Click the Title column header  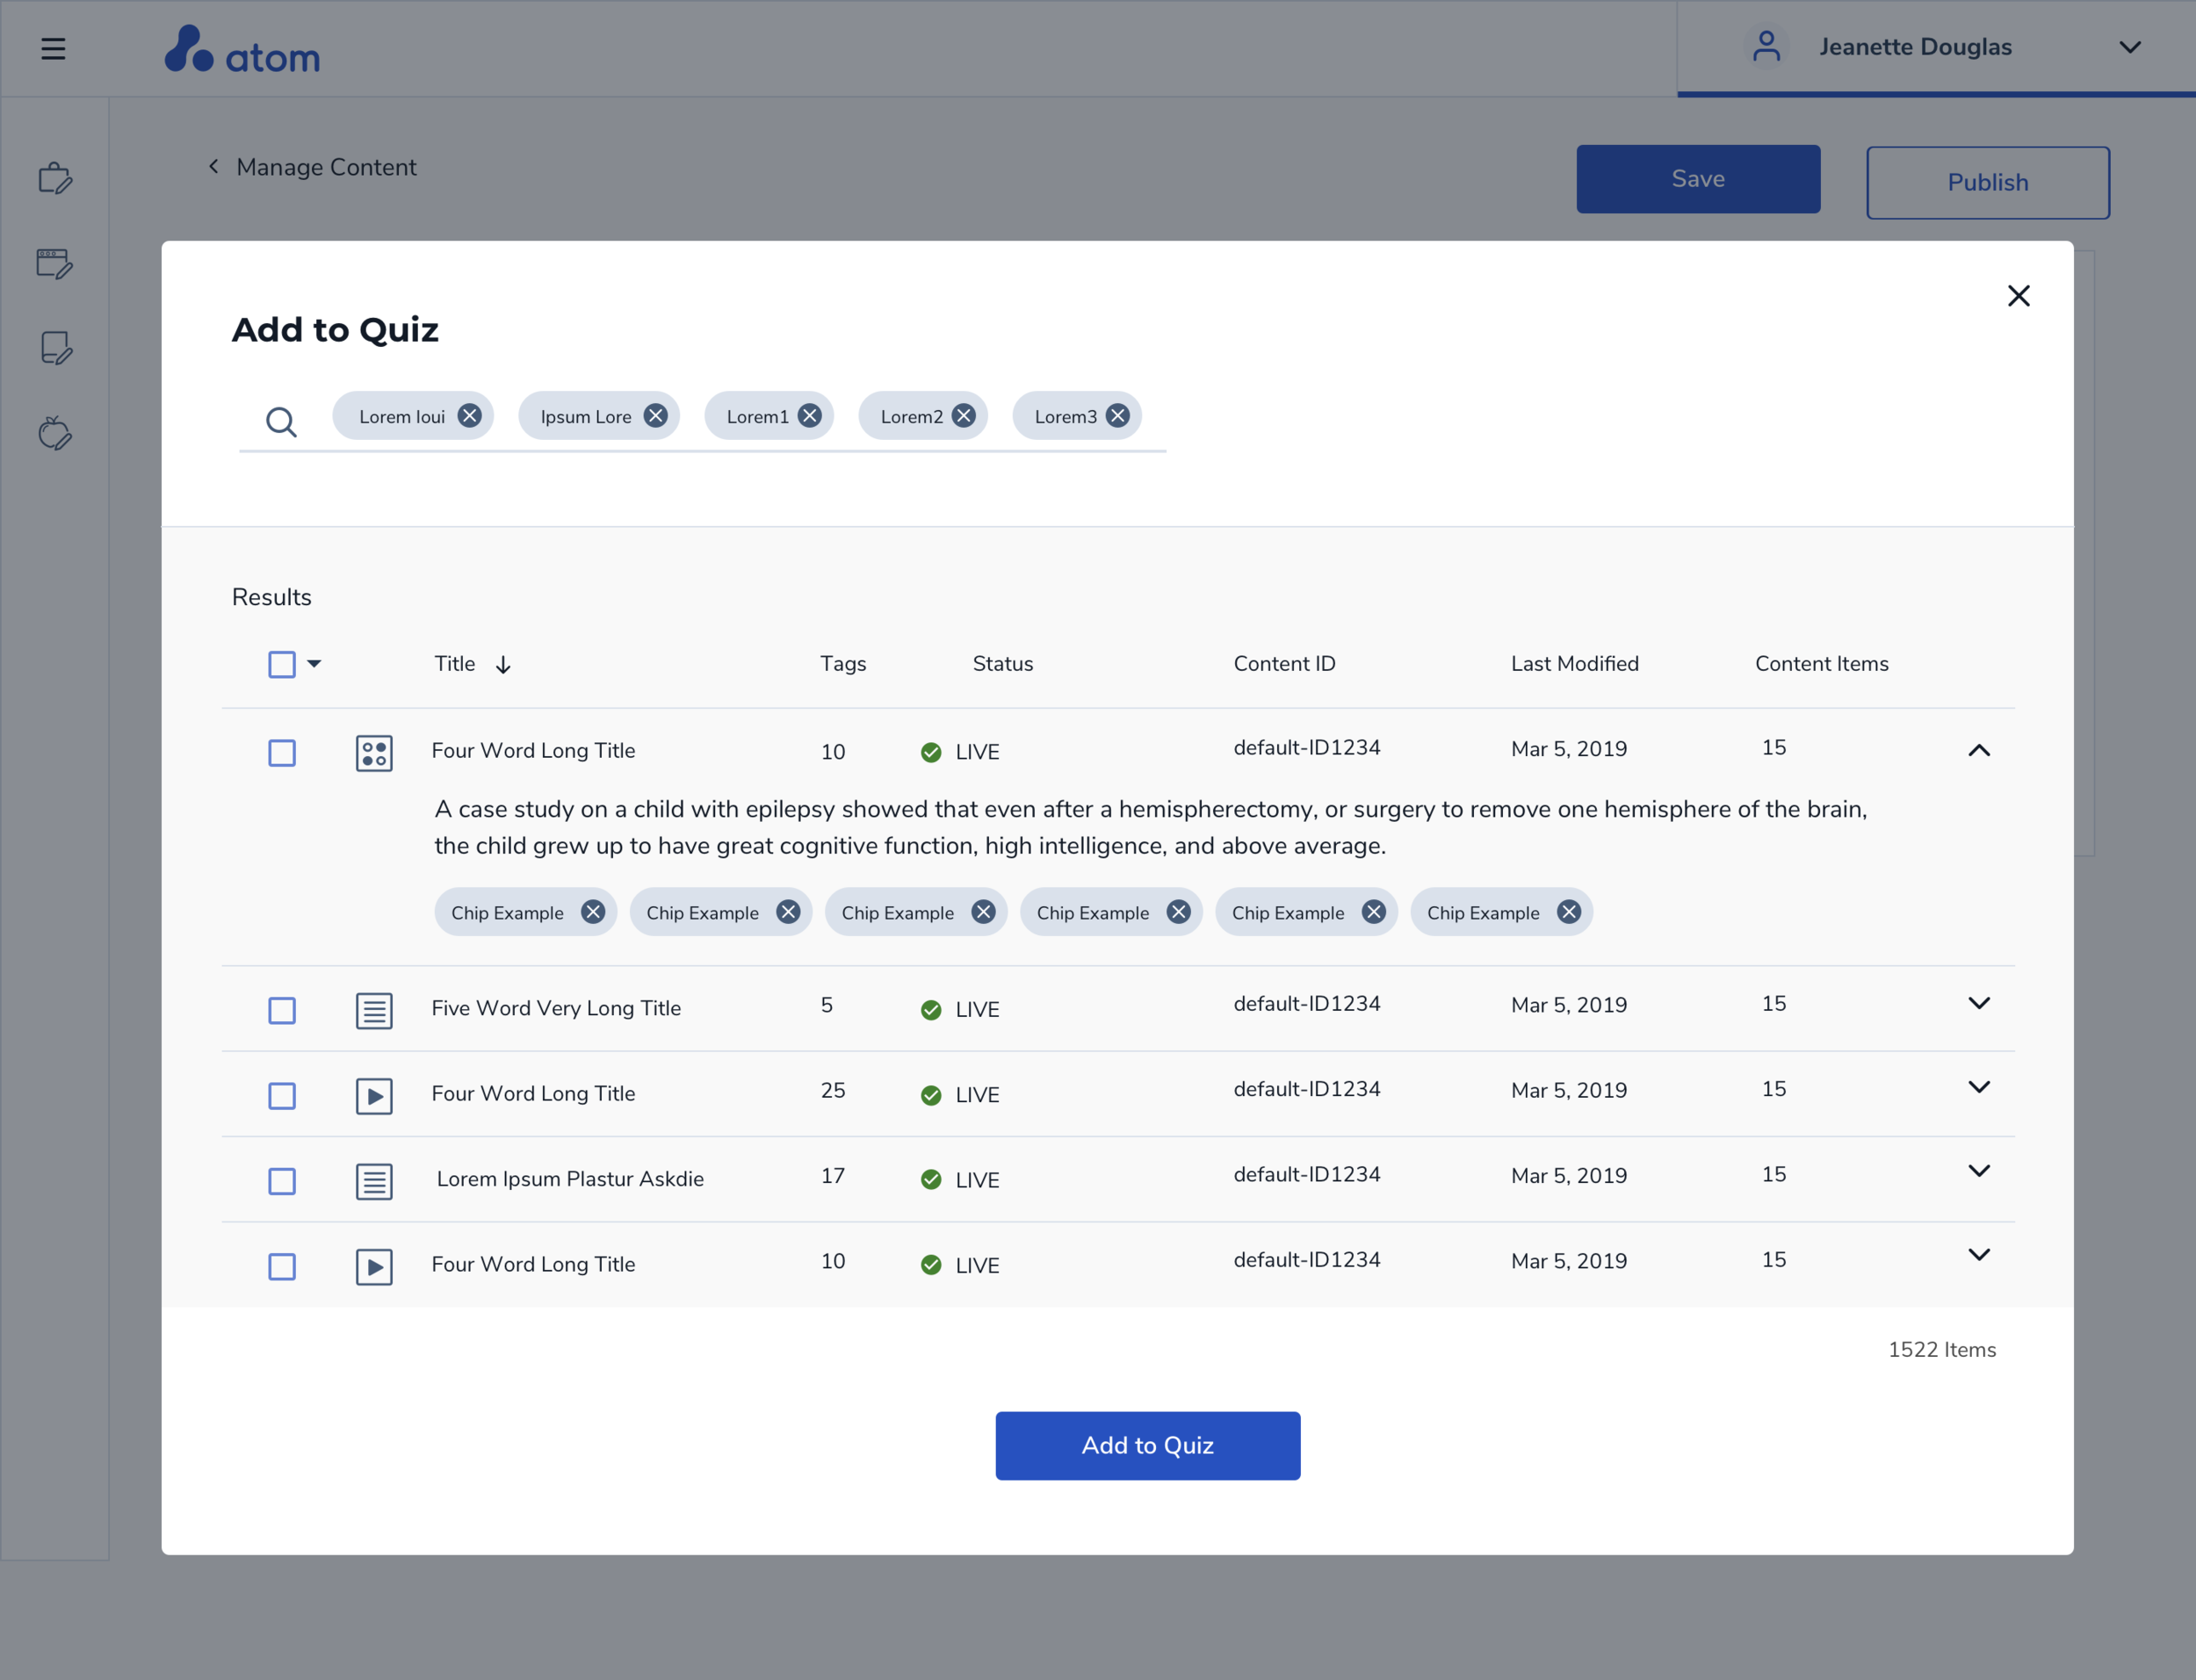[x=455, y=664]
